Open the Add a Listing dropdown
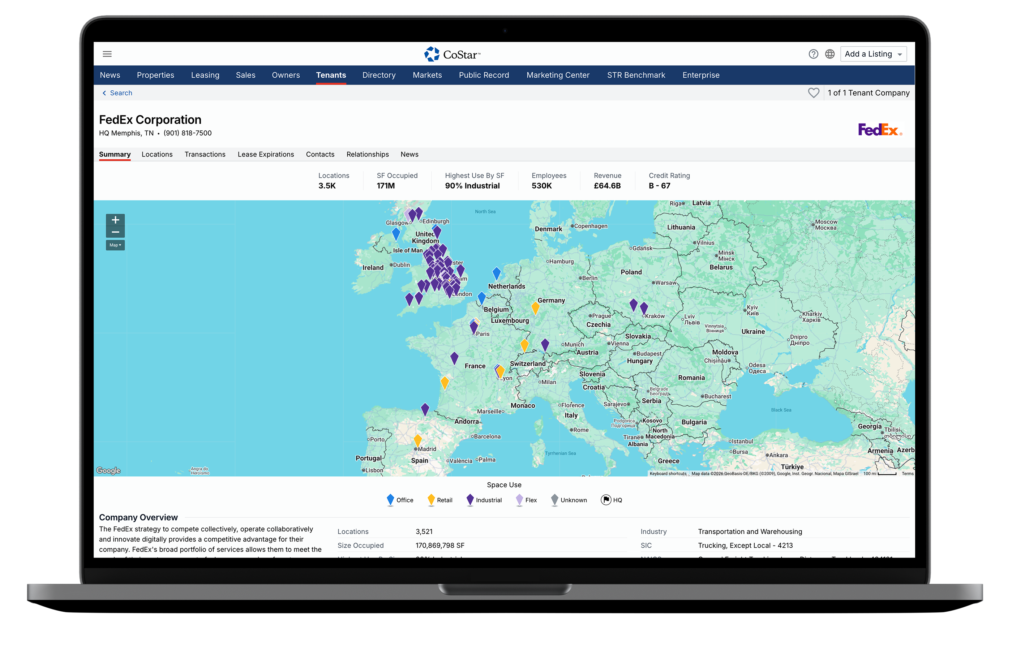 (x=873, y=54)
